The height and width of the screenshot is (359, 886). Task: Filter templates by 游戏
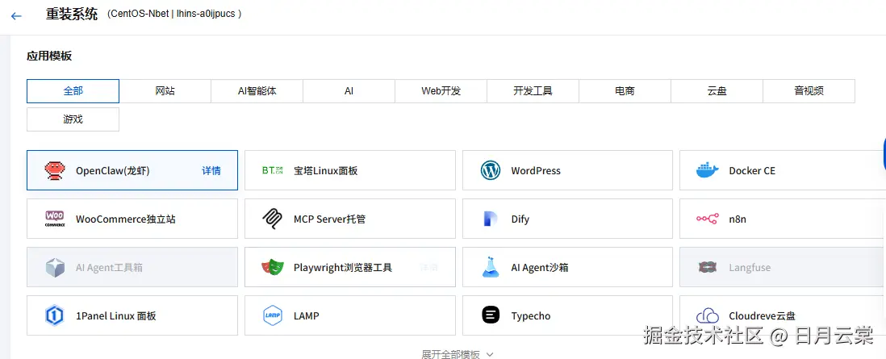point(73,119)
